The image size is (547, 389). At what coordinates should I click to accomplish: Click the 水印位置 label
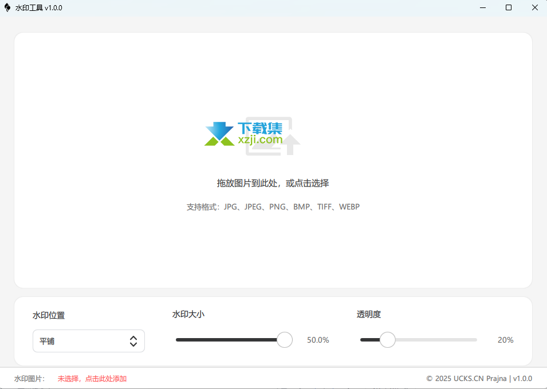tap(49, 315)
